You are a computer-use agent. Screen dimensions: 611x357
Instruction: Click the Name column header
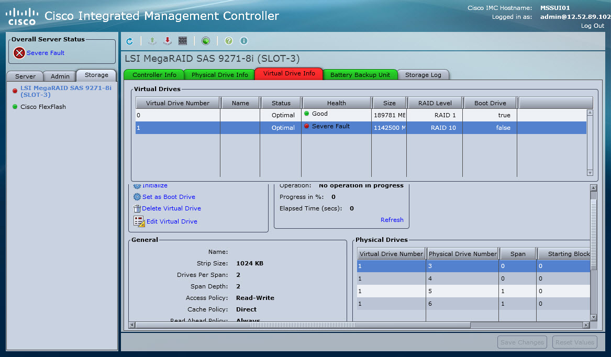pos(240,103)
